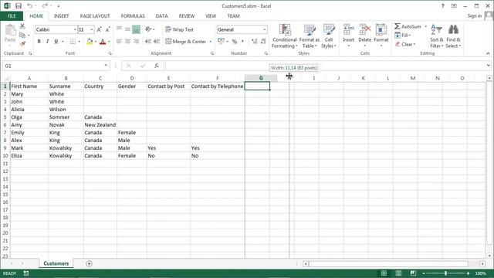This screenshot has width=494, height=278.
Task: Collapse the ribbon with the arrow
Action: [488, 53]
